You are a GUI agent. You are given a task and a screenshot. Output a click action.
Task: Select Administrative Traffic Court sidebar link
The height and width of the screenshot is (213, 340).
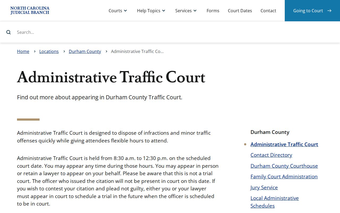(284, 144)
